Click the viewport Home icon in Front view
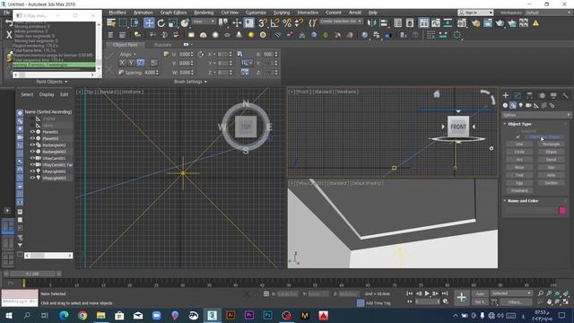The height and width of the screenshot is (323, 574). pyautogui.click(x=437, y=94)
